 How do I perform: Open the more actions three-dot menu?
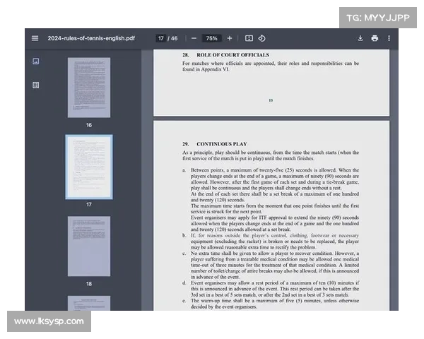tap(389, 38)
